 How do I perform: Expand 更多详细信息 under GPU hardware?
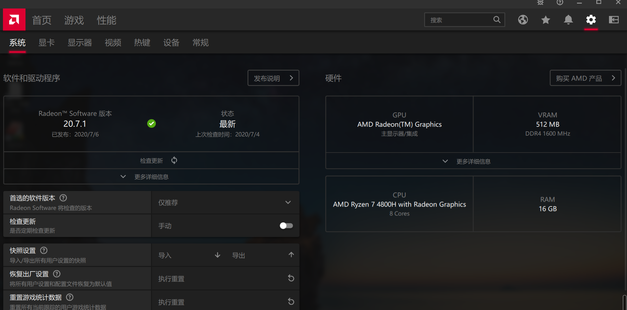473,161
